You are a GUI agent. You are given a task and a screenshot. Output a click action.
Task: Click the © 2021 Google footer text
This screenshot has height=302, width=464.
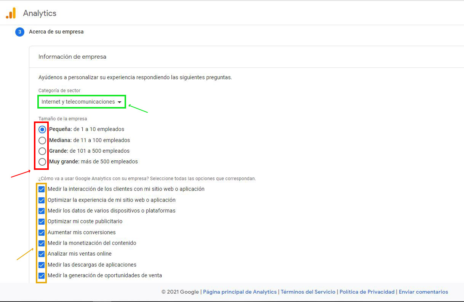tap(180, 292)
